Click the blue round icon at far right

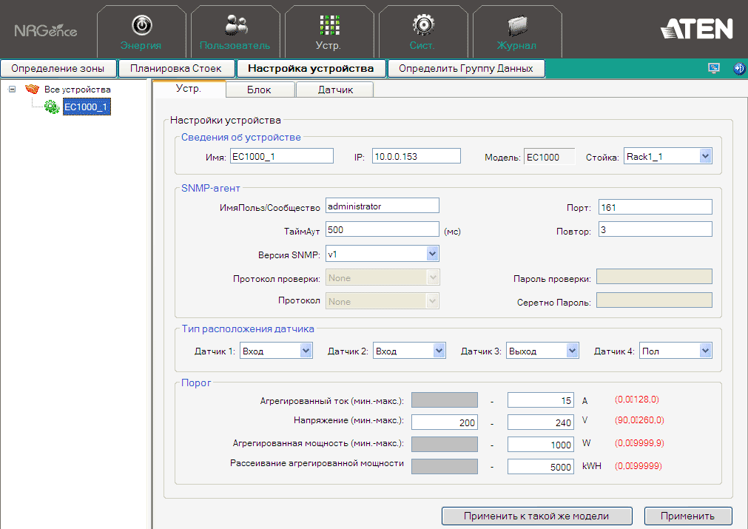pyautogui.click(x=738, y=69)
